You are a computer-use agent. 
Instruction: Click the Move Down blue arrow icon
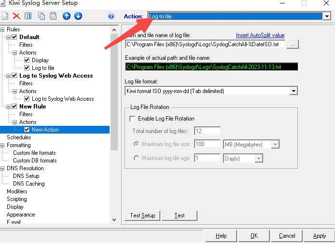(78, 16)
